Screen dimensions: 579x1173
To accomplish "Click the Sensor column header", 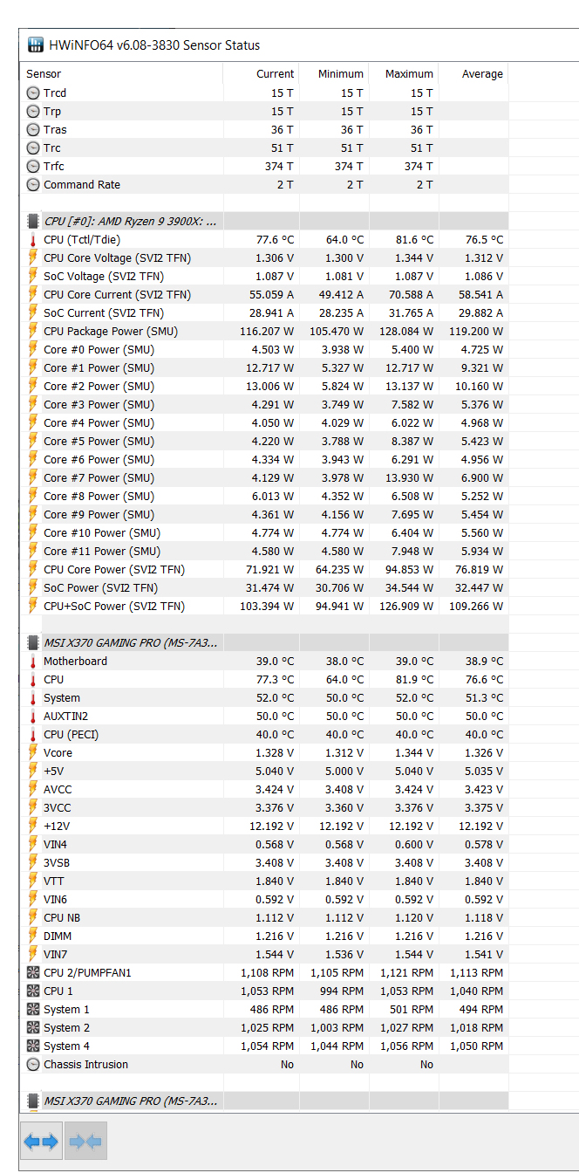I will (x=121, y=73).
